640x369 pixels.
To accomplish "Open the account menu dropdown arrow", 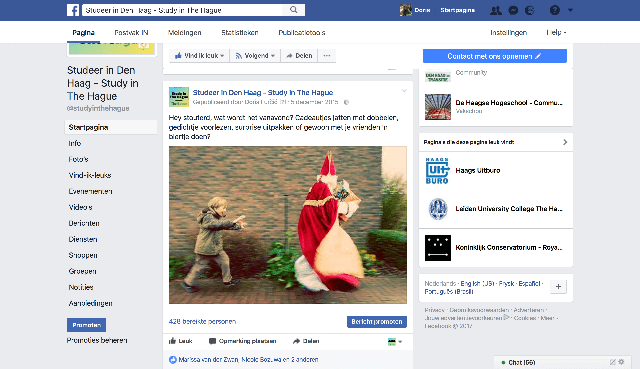I will point(570,10).
